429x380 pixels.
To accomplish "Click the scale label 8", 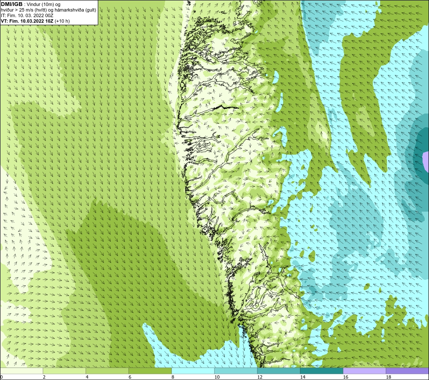I will click(173, 377).
